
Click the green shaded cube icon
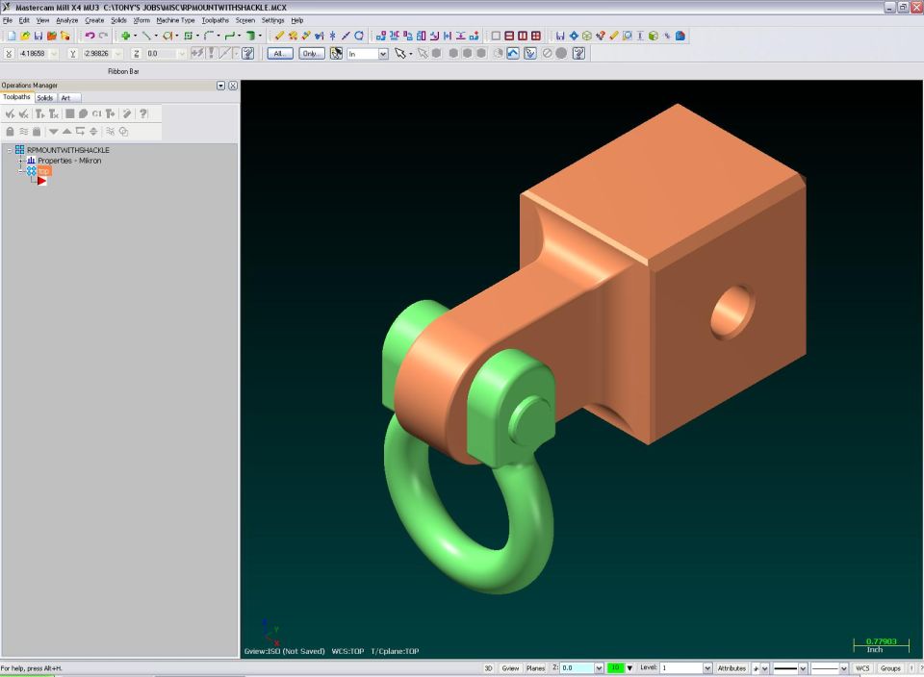click(653, 36)
